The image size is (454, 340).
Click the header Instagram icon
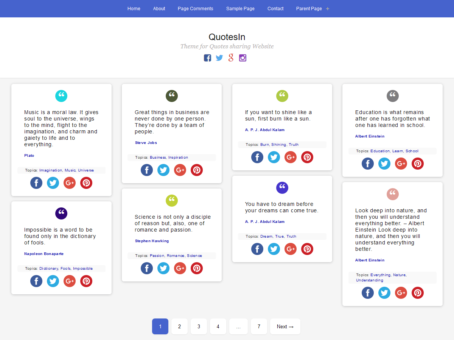pos(243,58)
